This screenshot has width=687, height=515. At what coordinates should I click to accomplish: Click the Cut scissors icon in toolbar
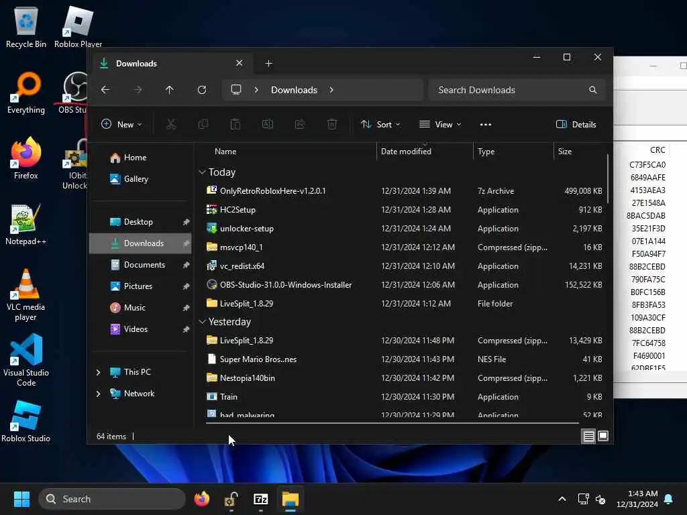[171, 124]
